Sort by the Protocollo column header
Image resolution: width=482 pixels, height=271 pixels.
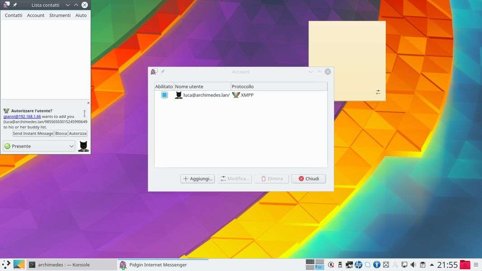click(x=279, y=86)
